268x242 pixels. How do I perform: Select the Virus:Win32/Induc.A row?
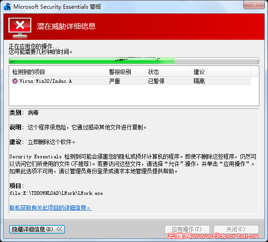point(130,81)
